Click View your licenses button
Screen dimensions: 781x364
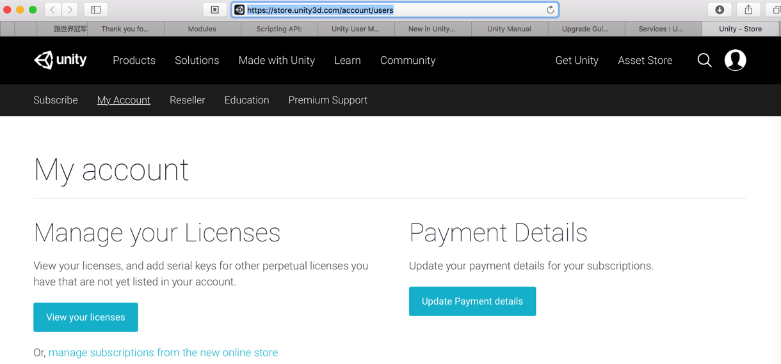(x=86, y=317)
